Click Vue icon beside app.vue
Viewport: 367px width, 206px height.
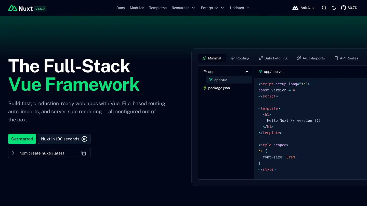pos(211,80)
